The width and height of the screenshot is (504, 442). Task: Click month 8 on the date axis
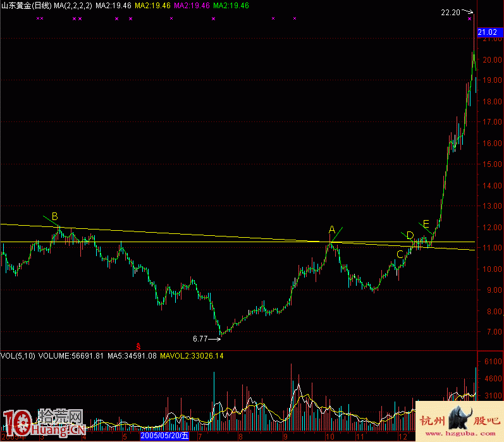(x=240, y=437)
